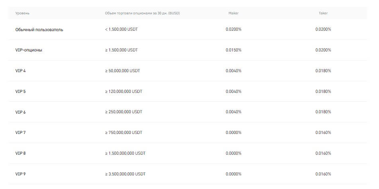
Task: Select the Maker fee in the VIP 8 row
Action: pyautogui.click(x=234, y=153)
